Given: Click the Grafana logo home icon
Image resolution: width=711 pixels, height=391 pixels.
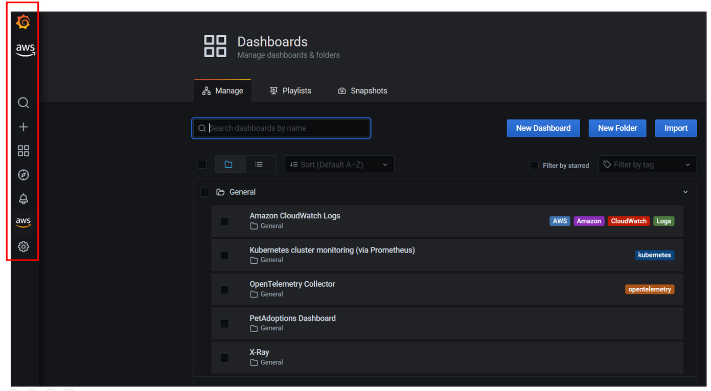Looking at the screenshot, I should coord(23,22).
